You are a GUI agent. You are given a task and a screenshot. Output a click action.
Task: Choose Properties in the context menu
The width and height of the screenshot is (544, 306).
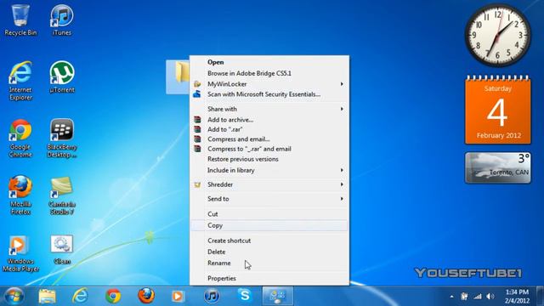pyautogui.click(x=269, y=278)
